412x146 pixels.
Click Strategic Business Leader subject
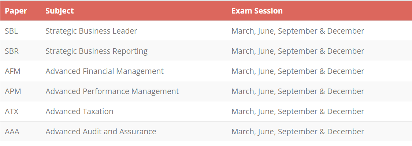tap(91, 31)
